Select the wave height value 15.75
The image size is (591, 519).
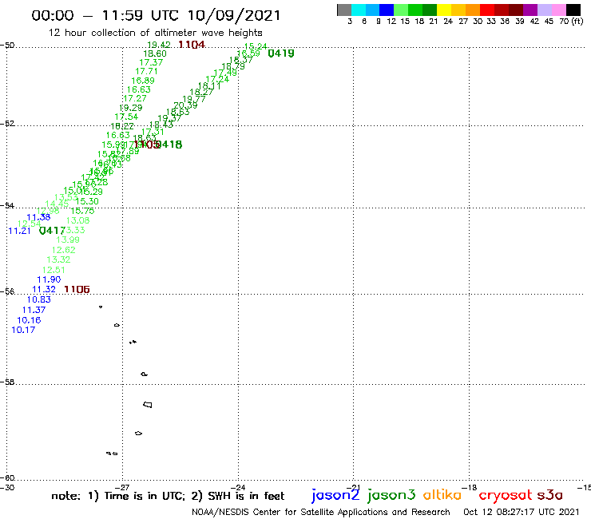tap(82, 211)
